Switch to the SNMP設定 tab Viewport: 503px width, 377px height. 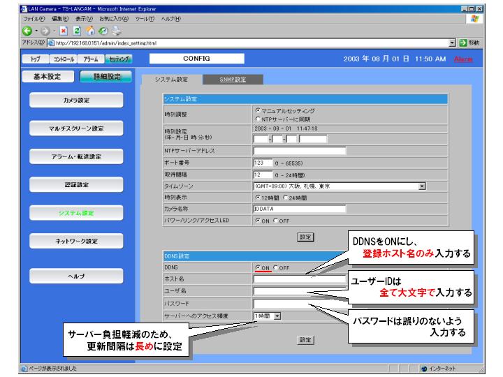(233, 80)
